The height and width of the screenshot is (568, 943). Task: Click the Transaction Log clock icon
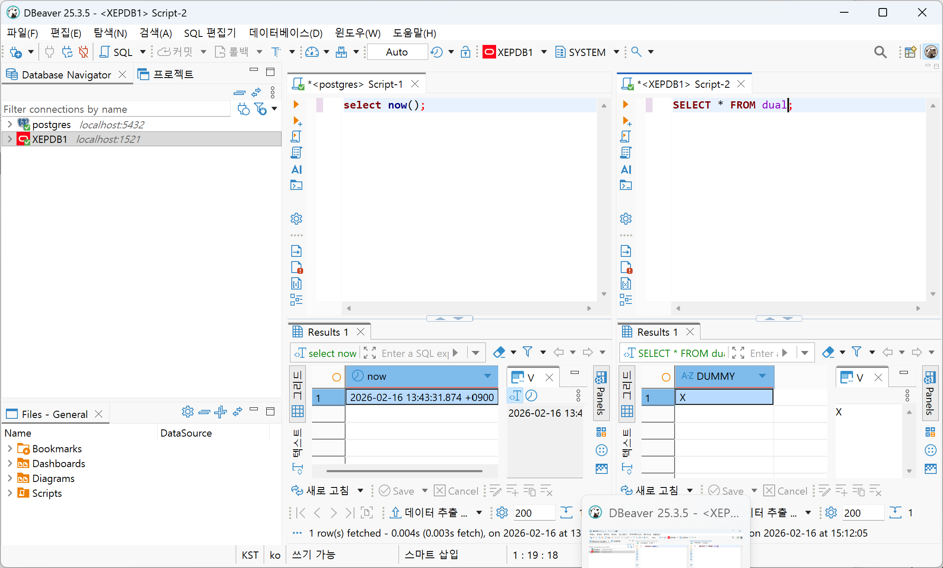pyautogui.click(x=436, y=52)
